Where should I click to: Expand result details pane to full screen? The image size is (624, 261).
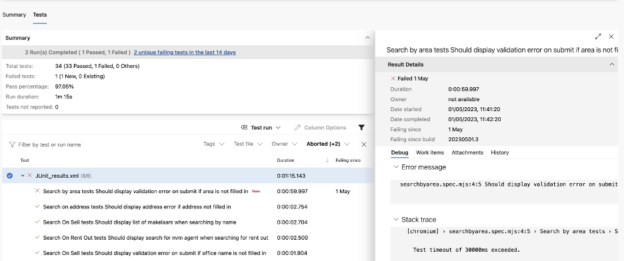pyautogui.click(x=598, y=37)
